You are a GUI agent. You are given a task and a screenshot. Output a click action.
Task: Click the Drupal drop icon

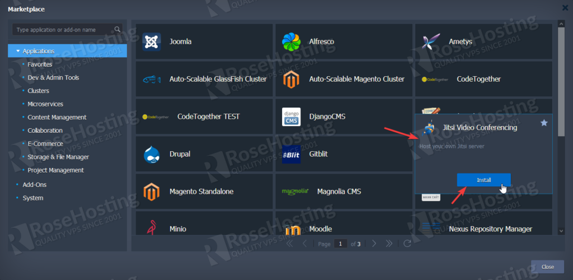click(x=151, y=154)
